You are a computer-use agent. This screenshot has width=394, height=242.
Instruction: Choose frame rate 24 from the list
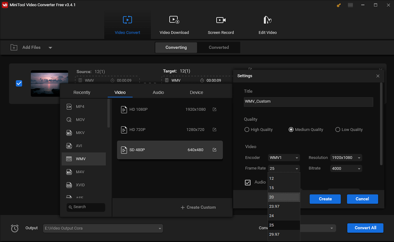coord(284,216)
